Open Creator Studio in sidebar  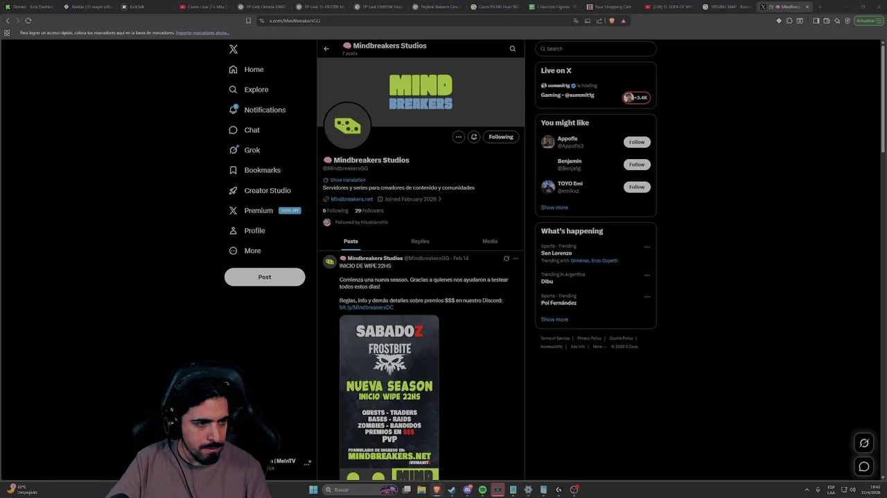tap(260, 190)
